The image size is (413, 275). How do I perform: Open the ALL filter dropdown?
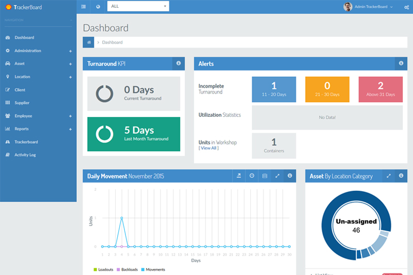pos(138,6)
